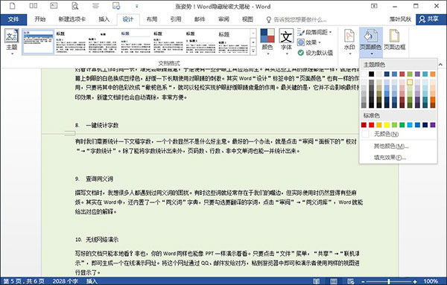Image resolution: width=447 pixels, height=285 pixels.
Task: Click the 100% zoom level
Action: [431, 281]
